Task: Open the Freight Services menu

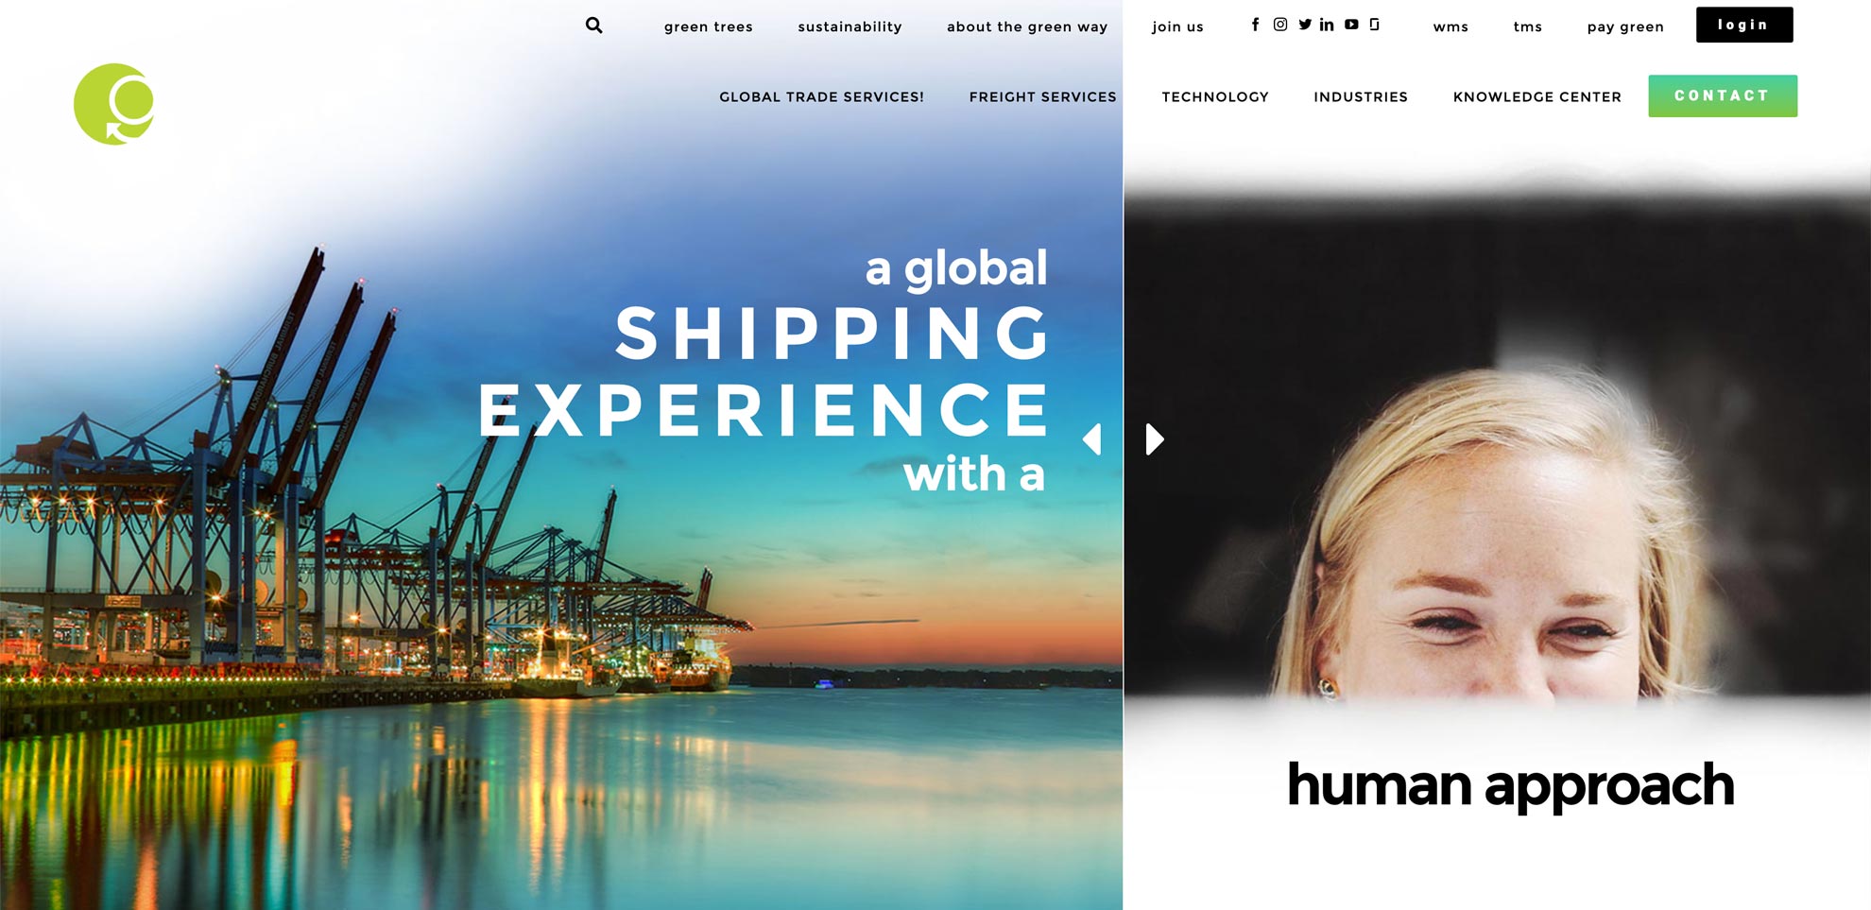Action: point(1042,96)
